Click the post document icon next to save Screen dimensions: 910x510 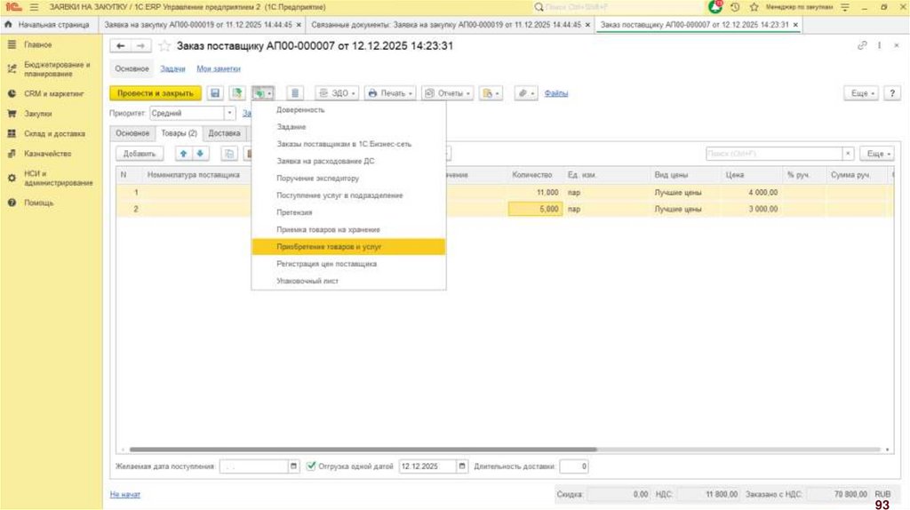tap(236, 92)
